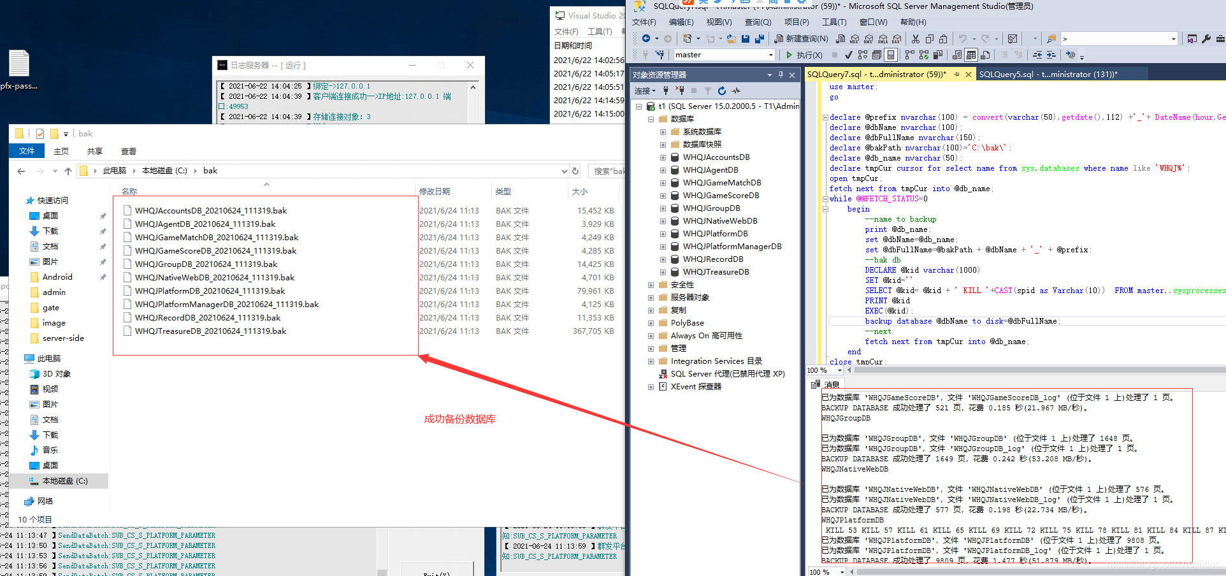Toggle Results to Grid in SSMS toolbar
1226x576 pixels.
(x=971, y=55)
